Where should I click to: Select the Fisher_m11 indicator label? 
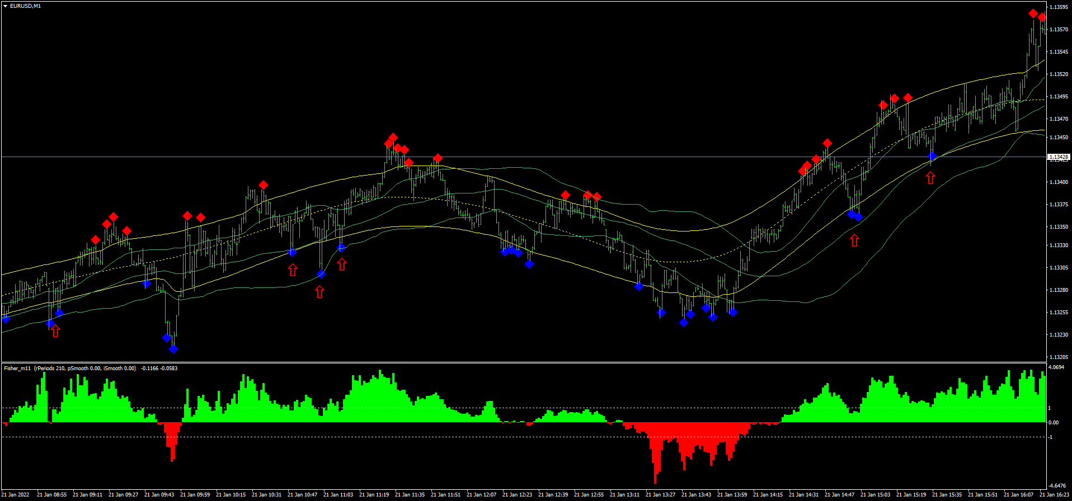pyautogui.click(x=18, y=368)
